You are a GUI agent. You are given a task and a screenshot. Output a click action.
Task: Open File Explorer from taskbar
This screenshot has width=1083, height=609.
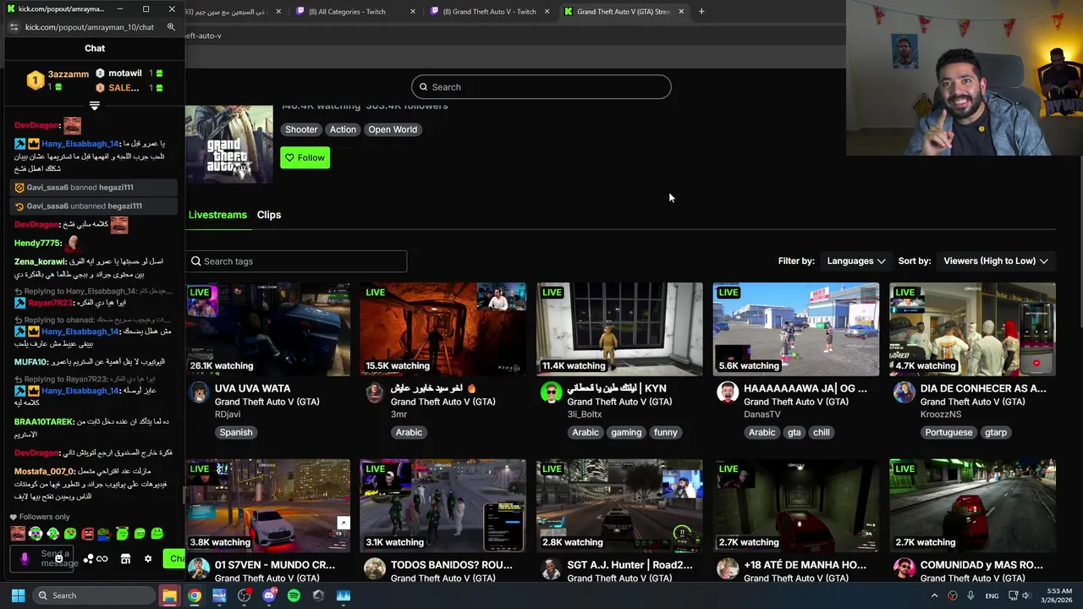[169, 595]
